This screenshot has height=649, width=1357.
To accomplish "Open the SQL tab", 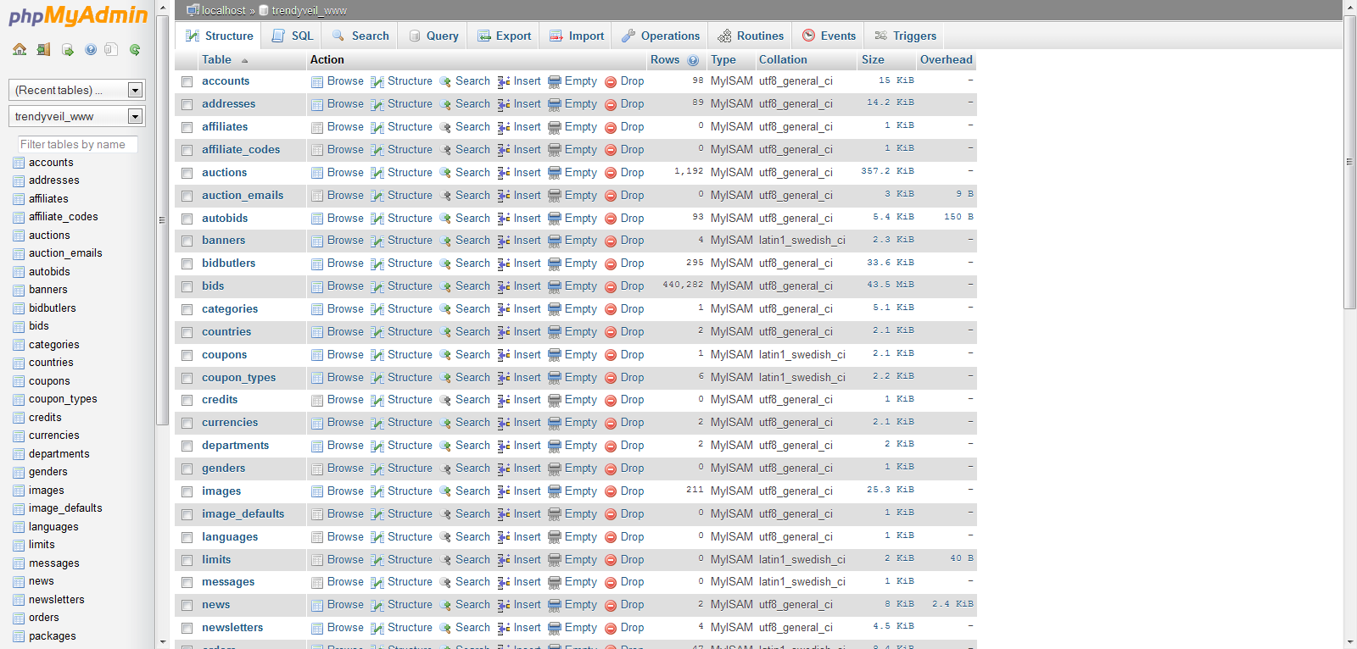I will (x=293, y=36).
